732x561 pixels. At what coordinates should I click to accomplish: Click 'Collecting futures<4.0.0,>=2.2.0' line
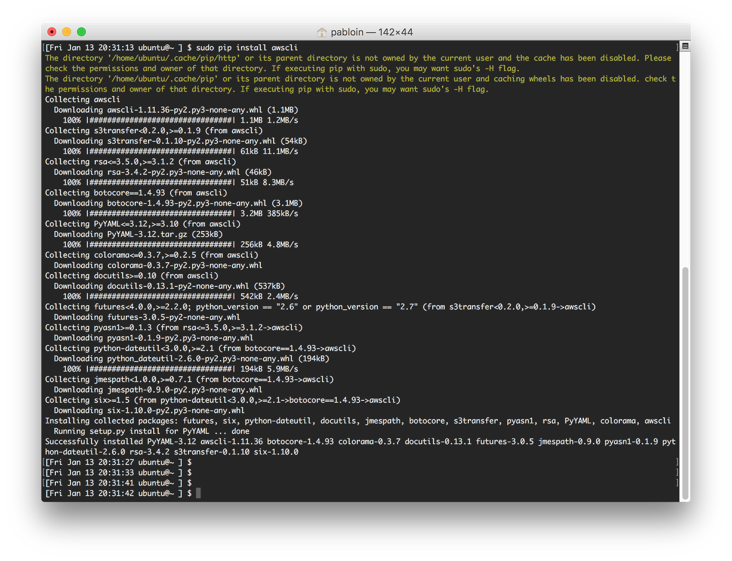point(320,307)
